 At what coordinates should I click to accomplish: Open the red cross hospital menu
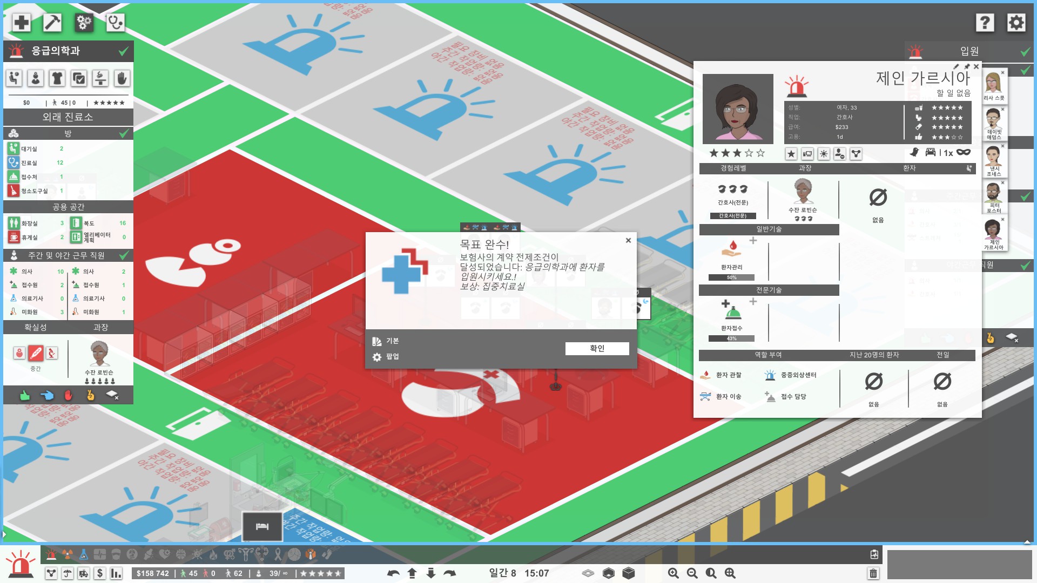click(x=22, y=22)
